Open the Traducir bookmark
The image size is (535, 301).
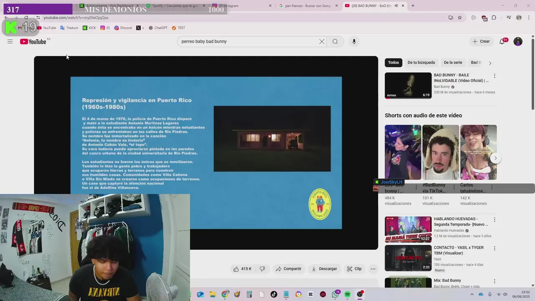coord(69,28)
